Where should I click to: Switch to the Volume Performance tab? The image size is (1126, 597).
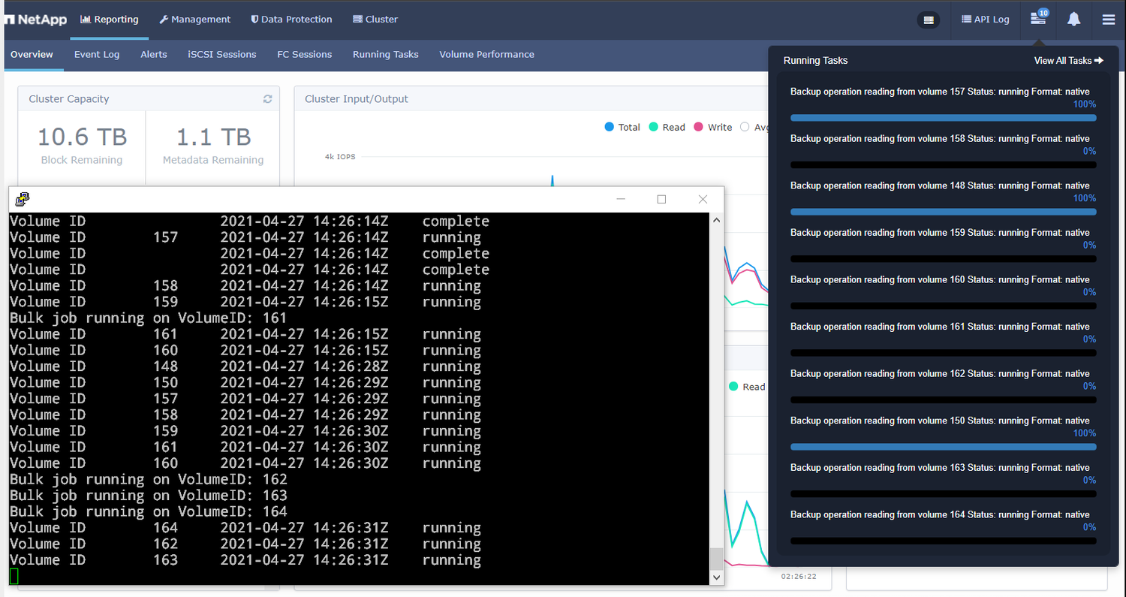click(487, 54)
